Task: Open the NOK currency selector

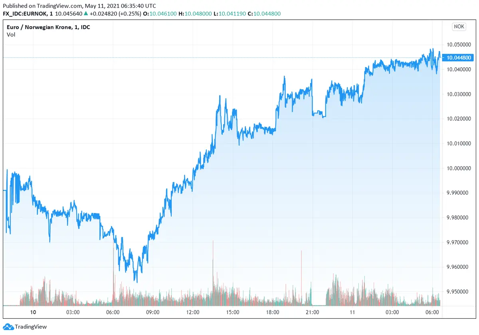Action: click(459, 27)
